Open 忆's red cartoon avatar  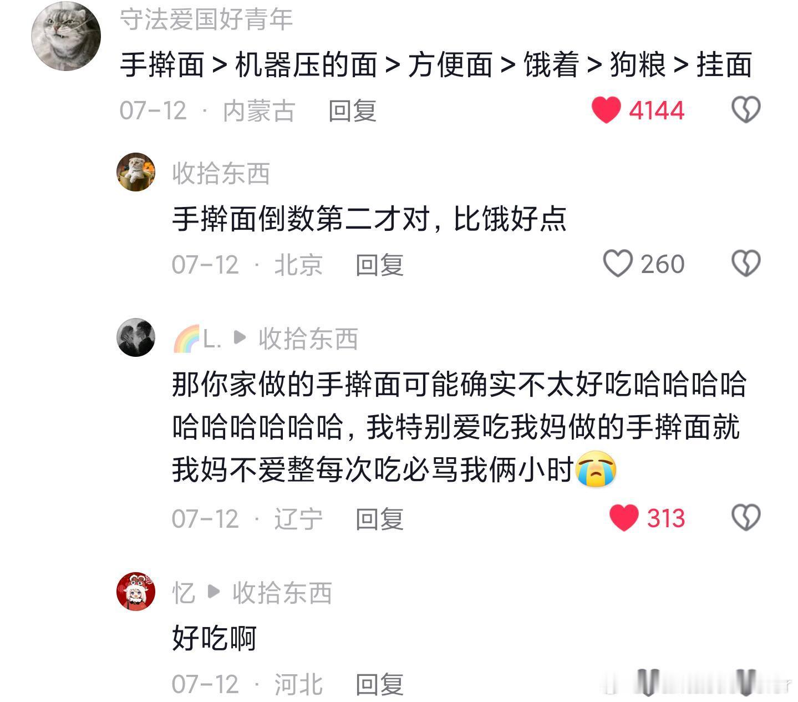136,592
